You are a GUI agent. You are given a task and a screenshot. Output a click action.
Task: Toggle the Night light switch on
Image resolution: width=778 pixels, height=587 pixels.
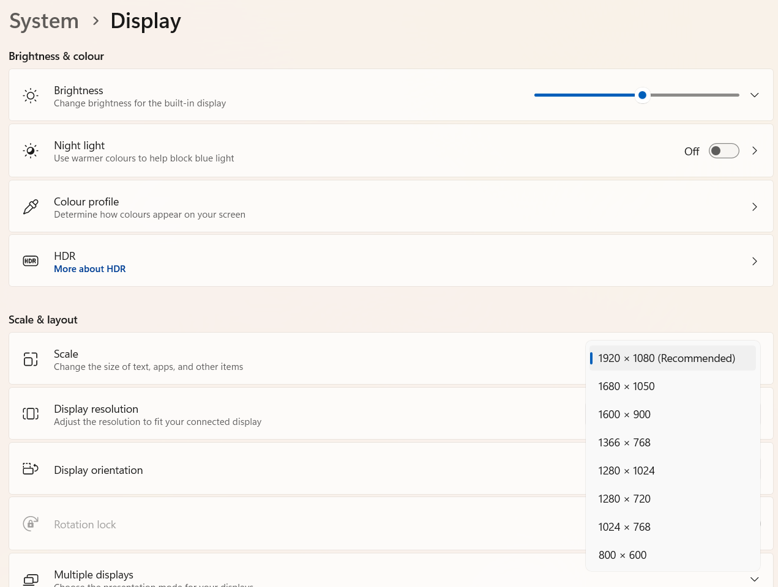(724, 151)
